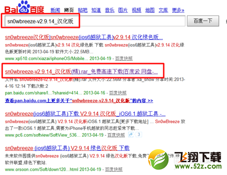Click the www.pc6.com/softview green URL text

click(43, 135)
